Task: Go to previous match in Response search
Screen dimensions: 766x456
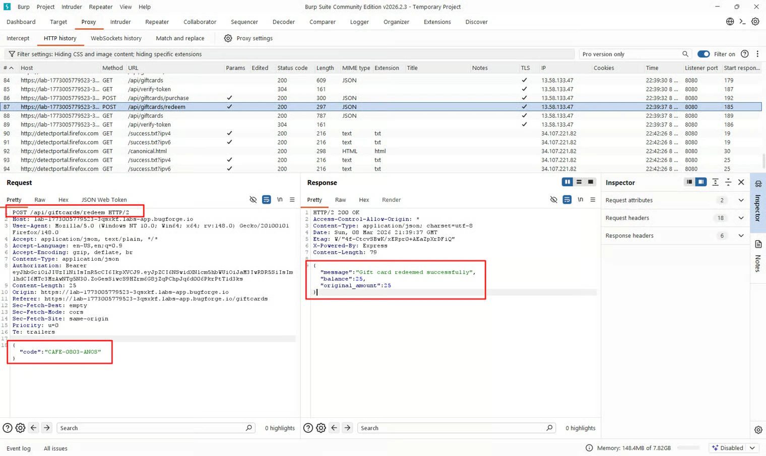Action: (334, 428)
